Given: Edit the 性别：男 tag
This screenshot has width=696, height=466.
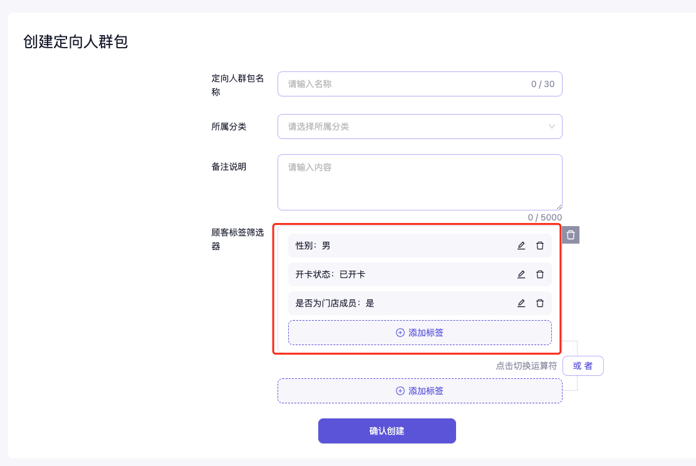Looking at the screenshot, I should pyautogui.click(x=521, y=246).
